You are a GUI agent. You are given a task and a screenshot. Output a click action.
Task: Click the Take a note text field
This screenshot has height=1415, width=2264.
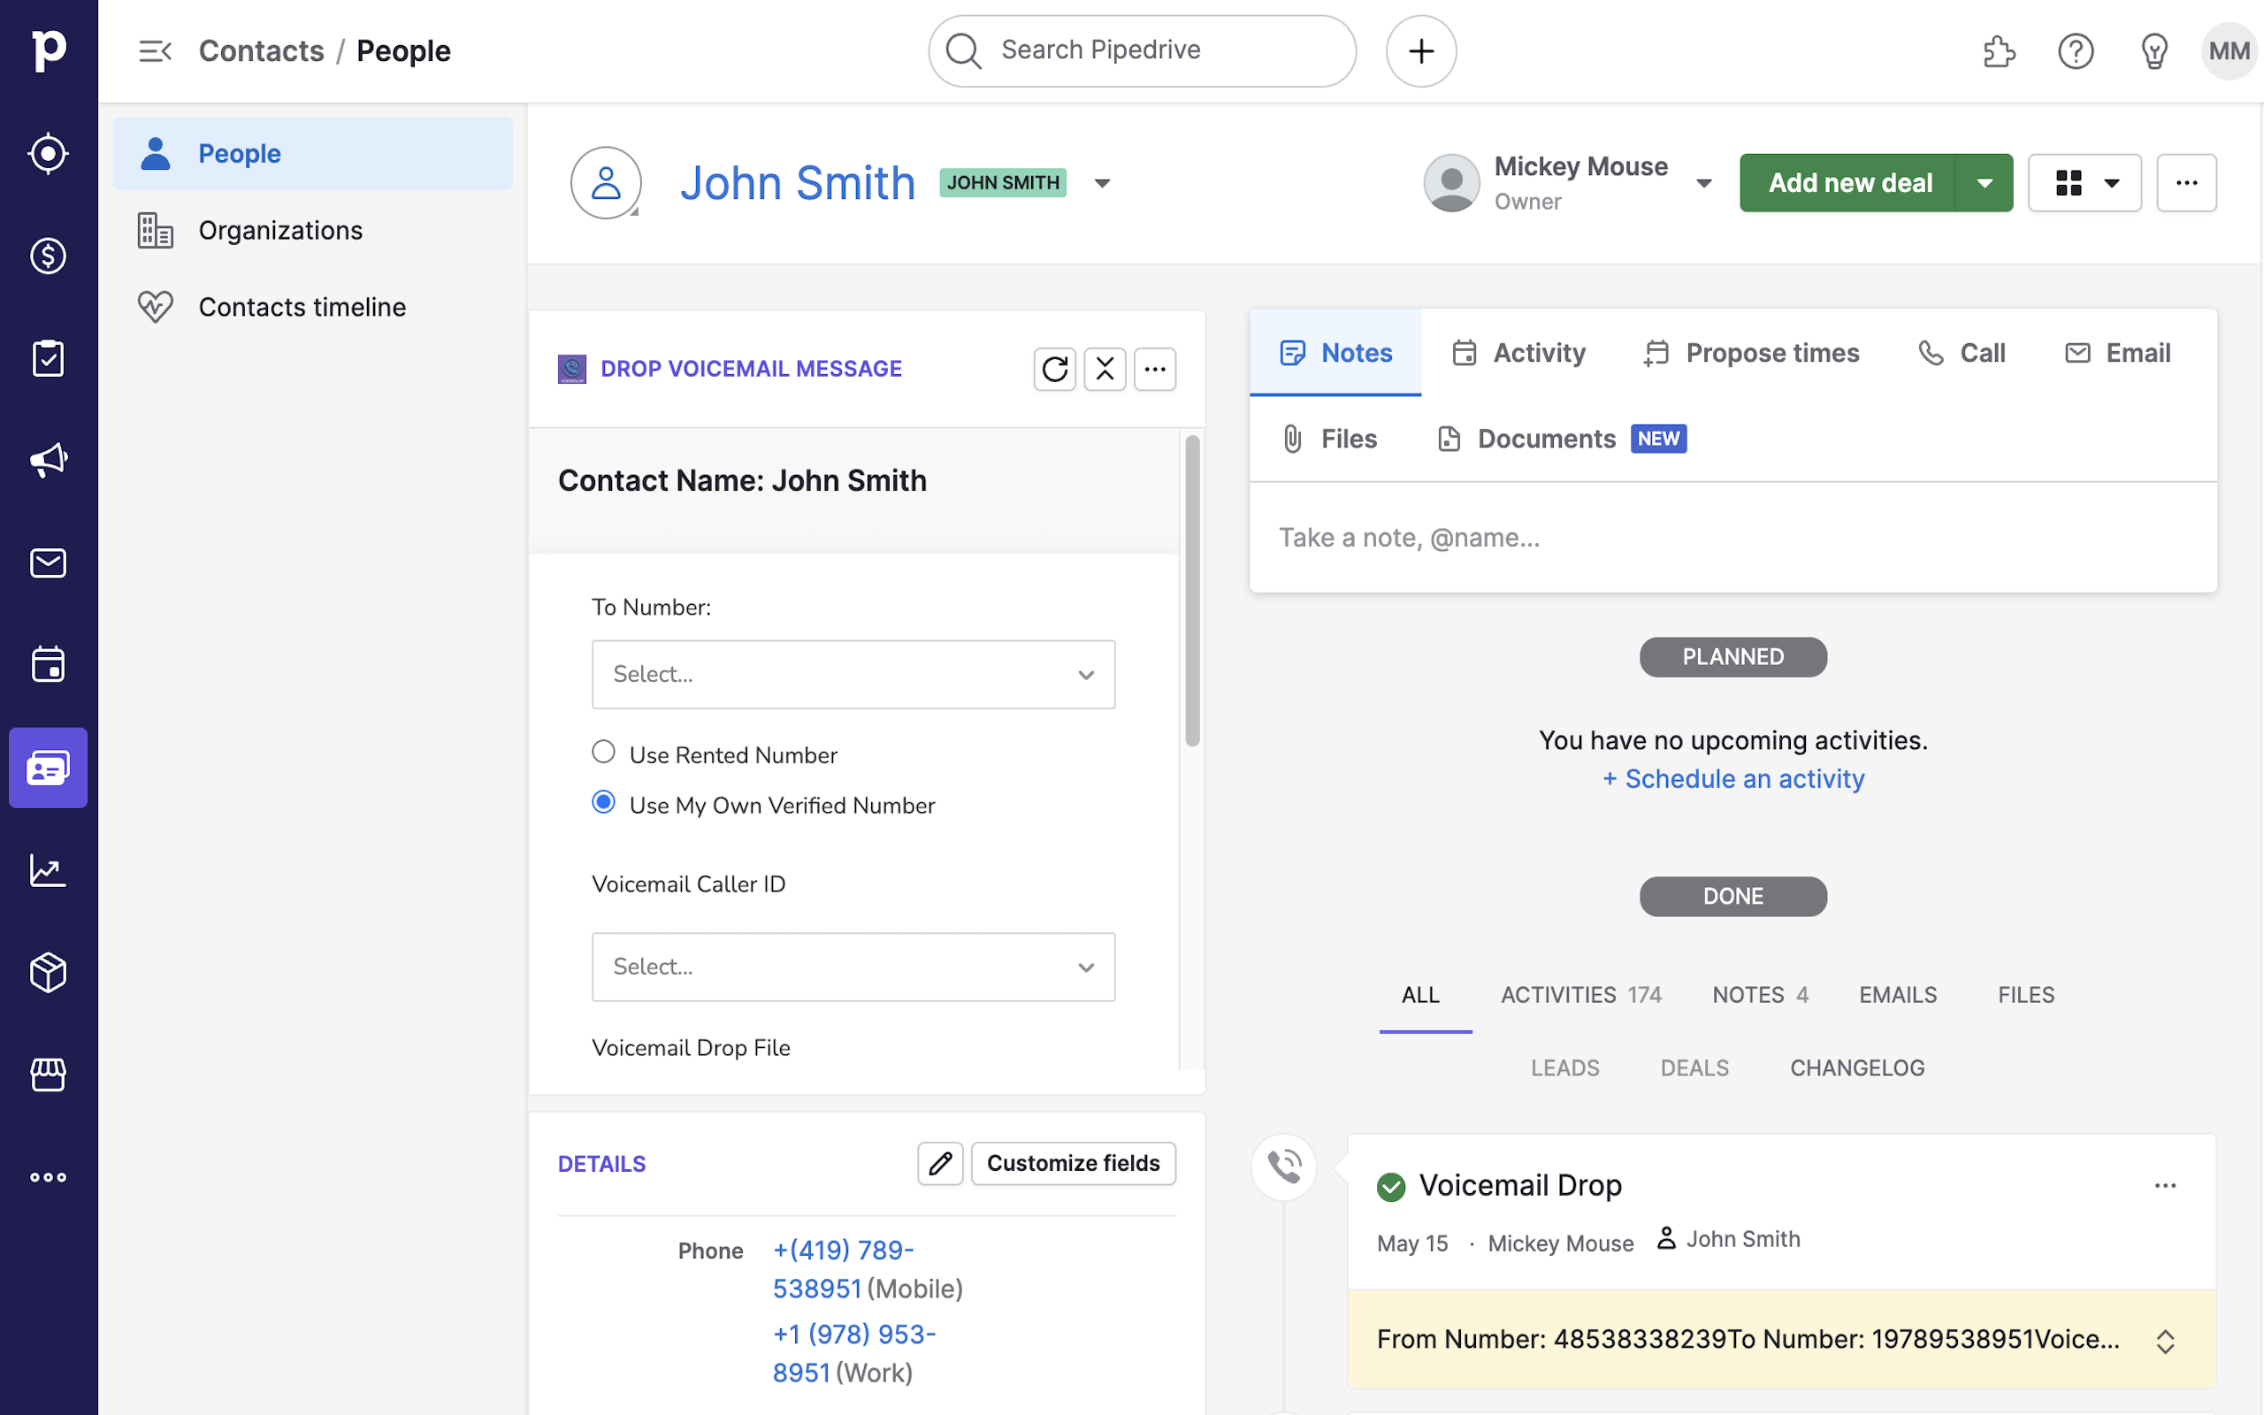click(1732, 538)
